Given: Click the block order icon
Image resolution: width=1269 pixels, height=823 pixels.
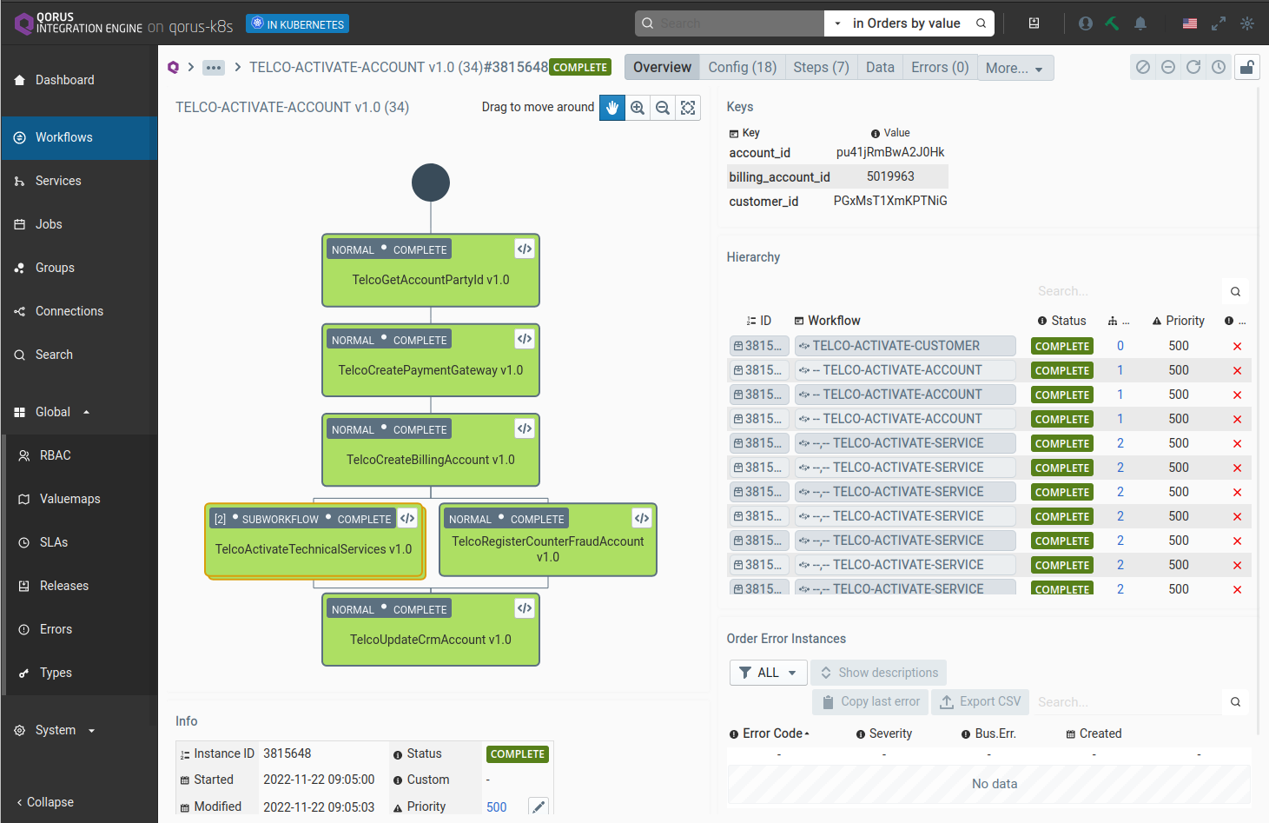Looking at the screenshot, I should pos(1143,67).
